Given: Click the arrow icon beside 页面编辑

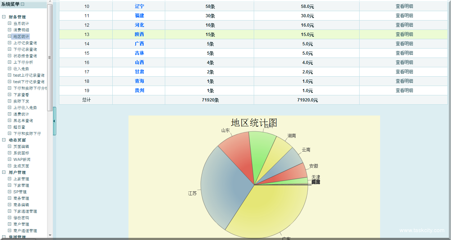Looking at the screenshot, I should 10,146.
